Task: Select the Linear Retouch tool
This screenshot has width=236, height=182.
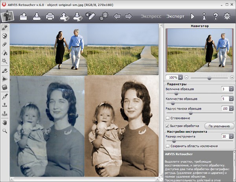Action: click(x=5, y=71)
